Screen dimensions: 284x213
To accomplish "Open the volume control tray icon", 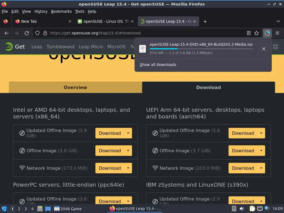I will (242, 209).
